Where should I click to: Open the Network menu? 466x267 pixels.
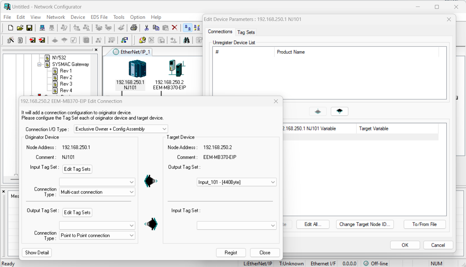tap(56, 17)
